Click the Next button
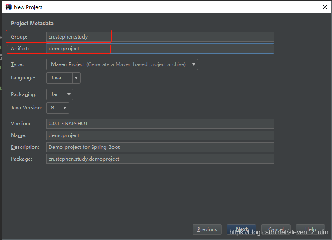This screenshot has width=332, height=240. point(241,229)
